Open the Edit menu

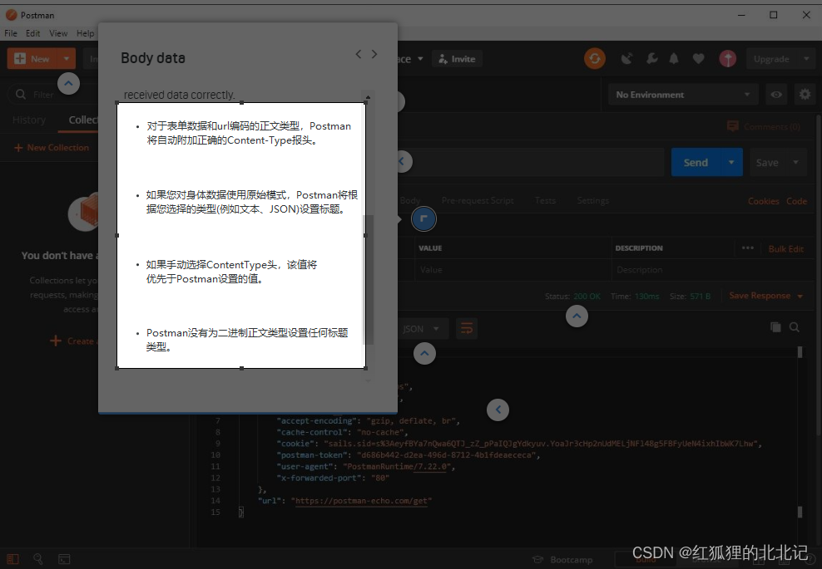click(33, 33)
